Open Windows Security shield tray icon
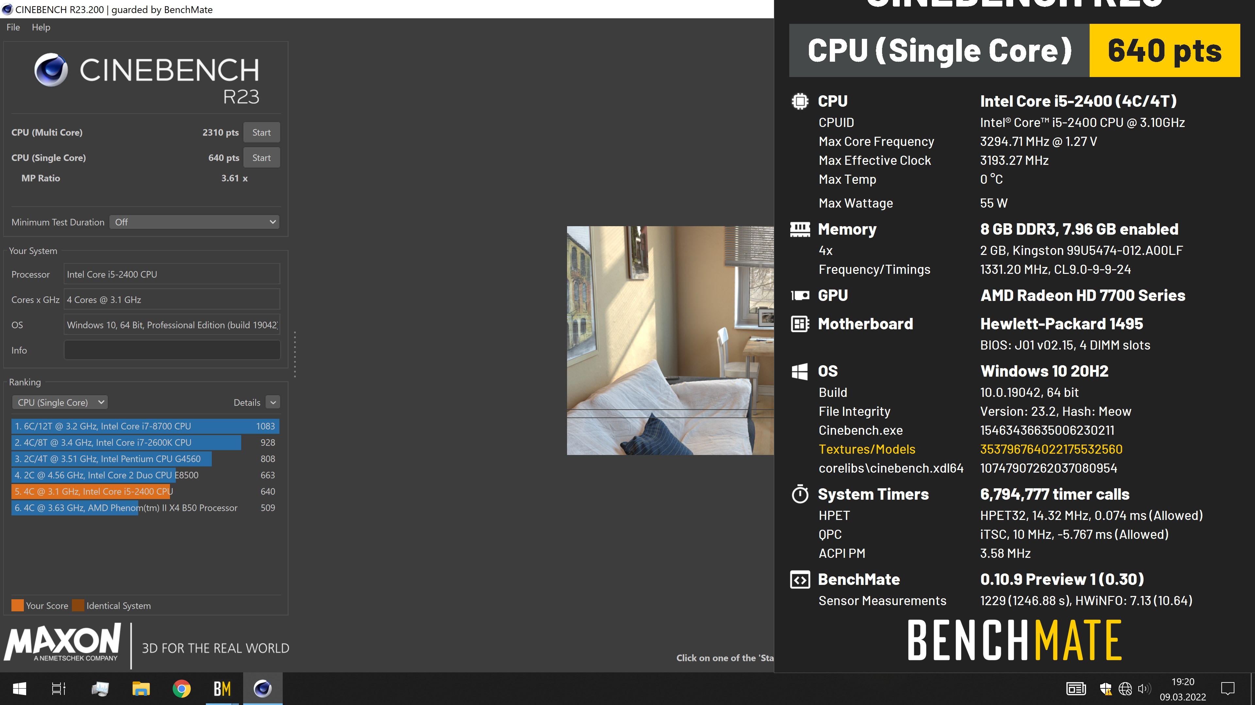This screenshot has height=705, width=1255. click(x=1105, y=688)
